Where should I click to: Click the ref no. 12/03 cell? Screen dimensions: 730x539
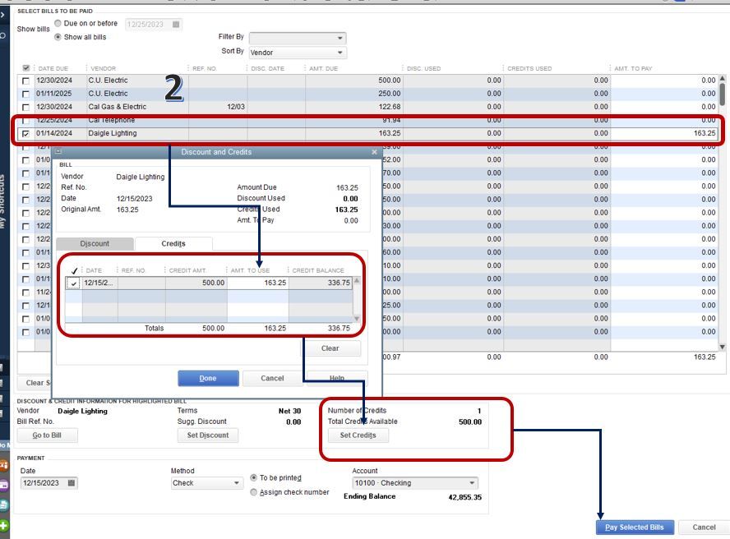point(218,107)
